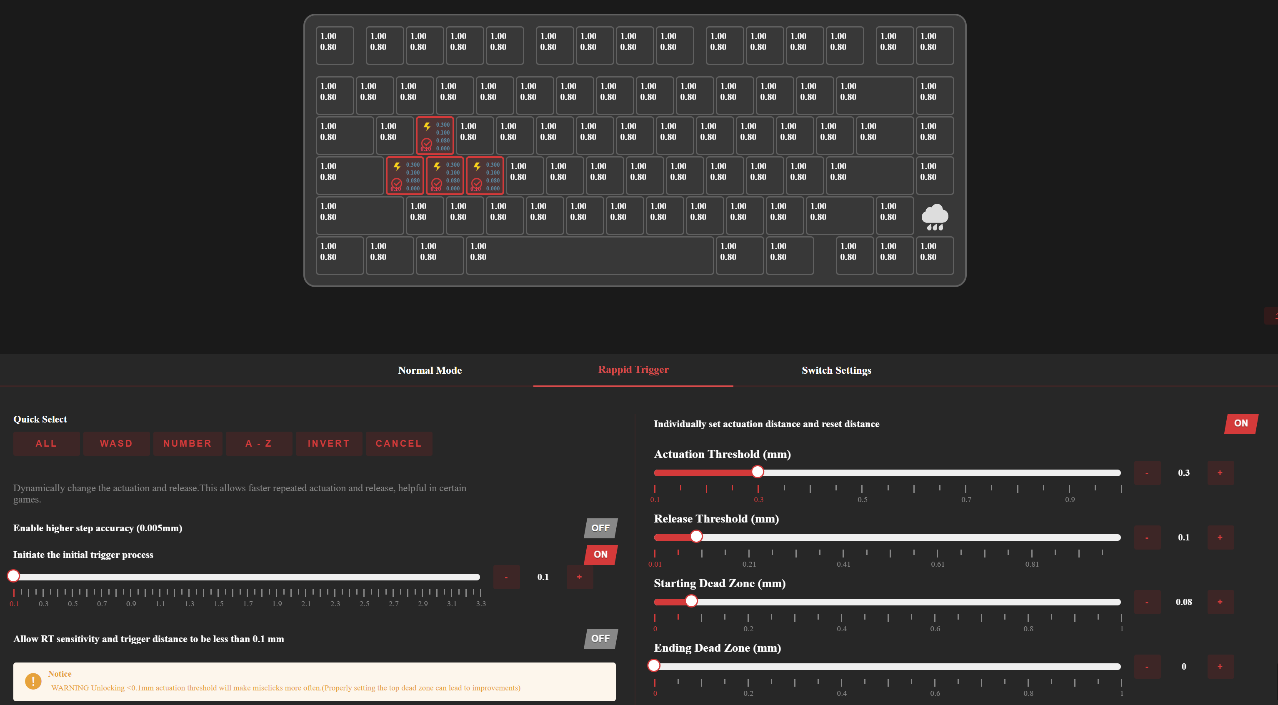Increase Starting Dead Zone with plus button
The image size is (1278, 705).
1220,602
